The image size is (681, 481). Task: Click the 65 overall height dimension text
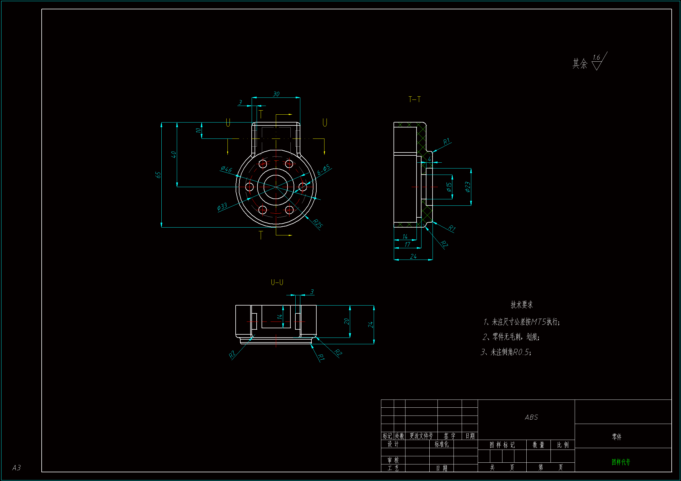point(158,175)
